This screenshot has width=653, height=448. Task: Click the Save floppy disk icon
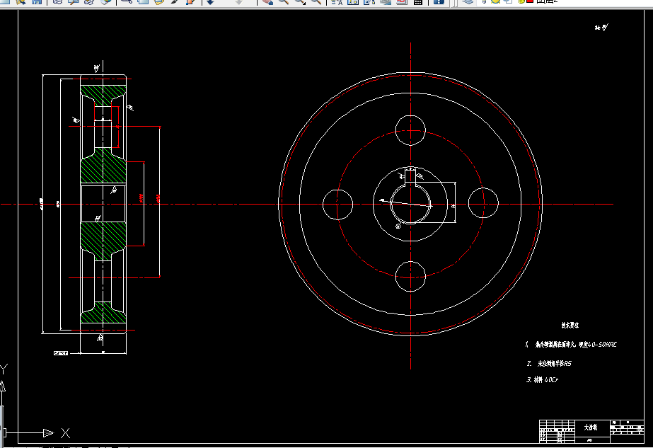(37, 1)
